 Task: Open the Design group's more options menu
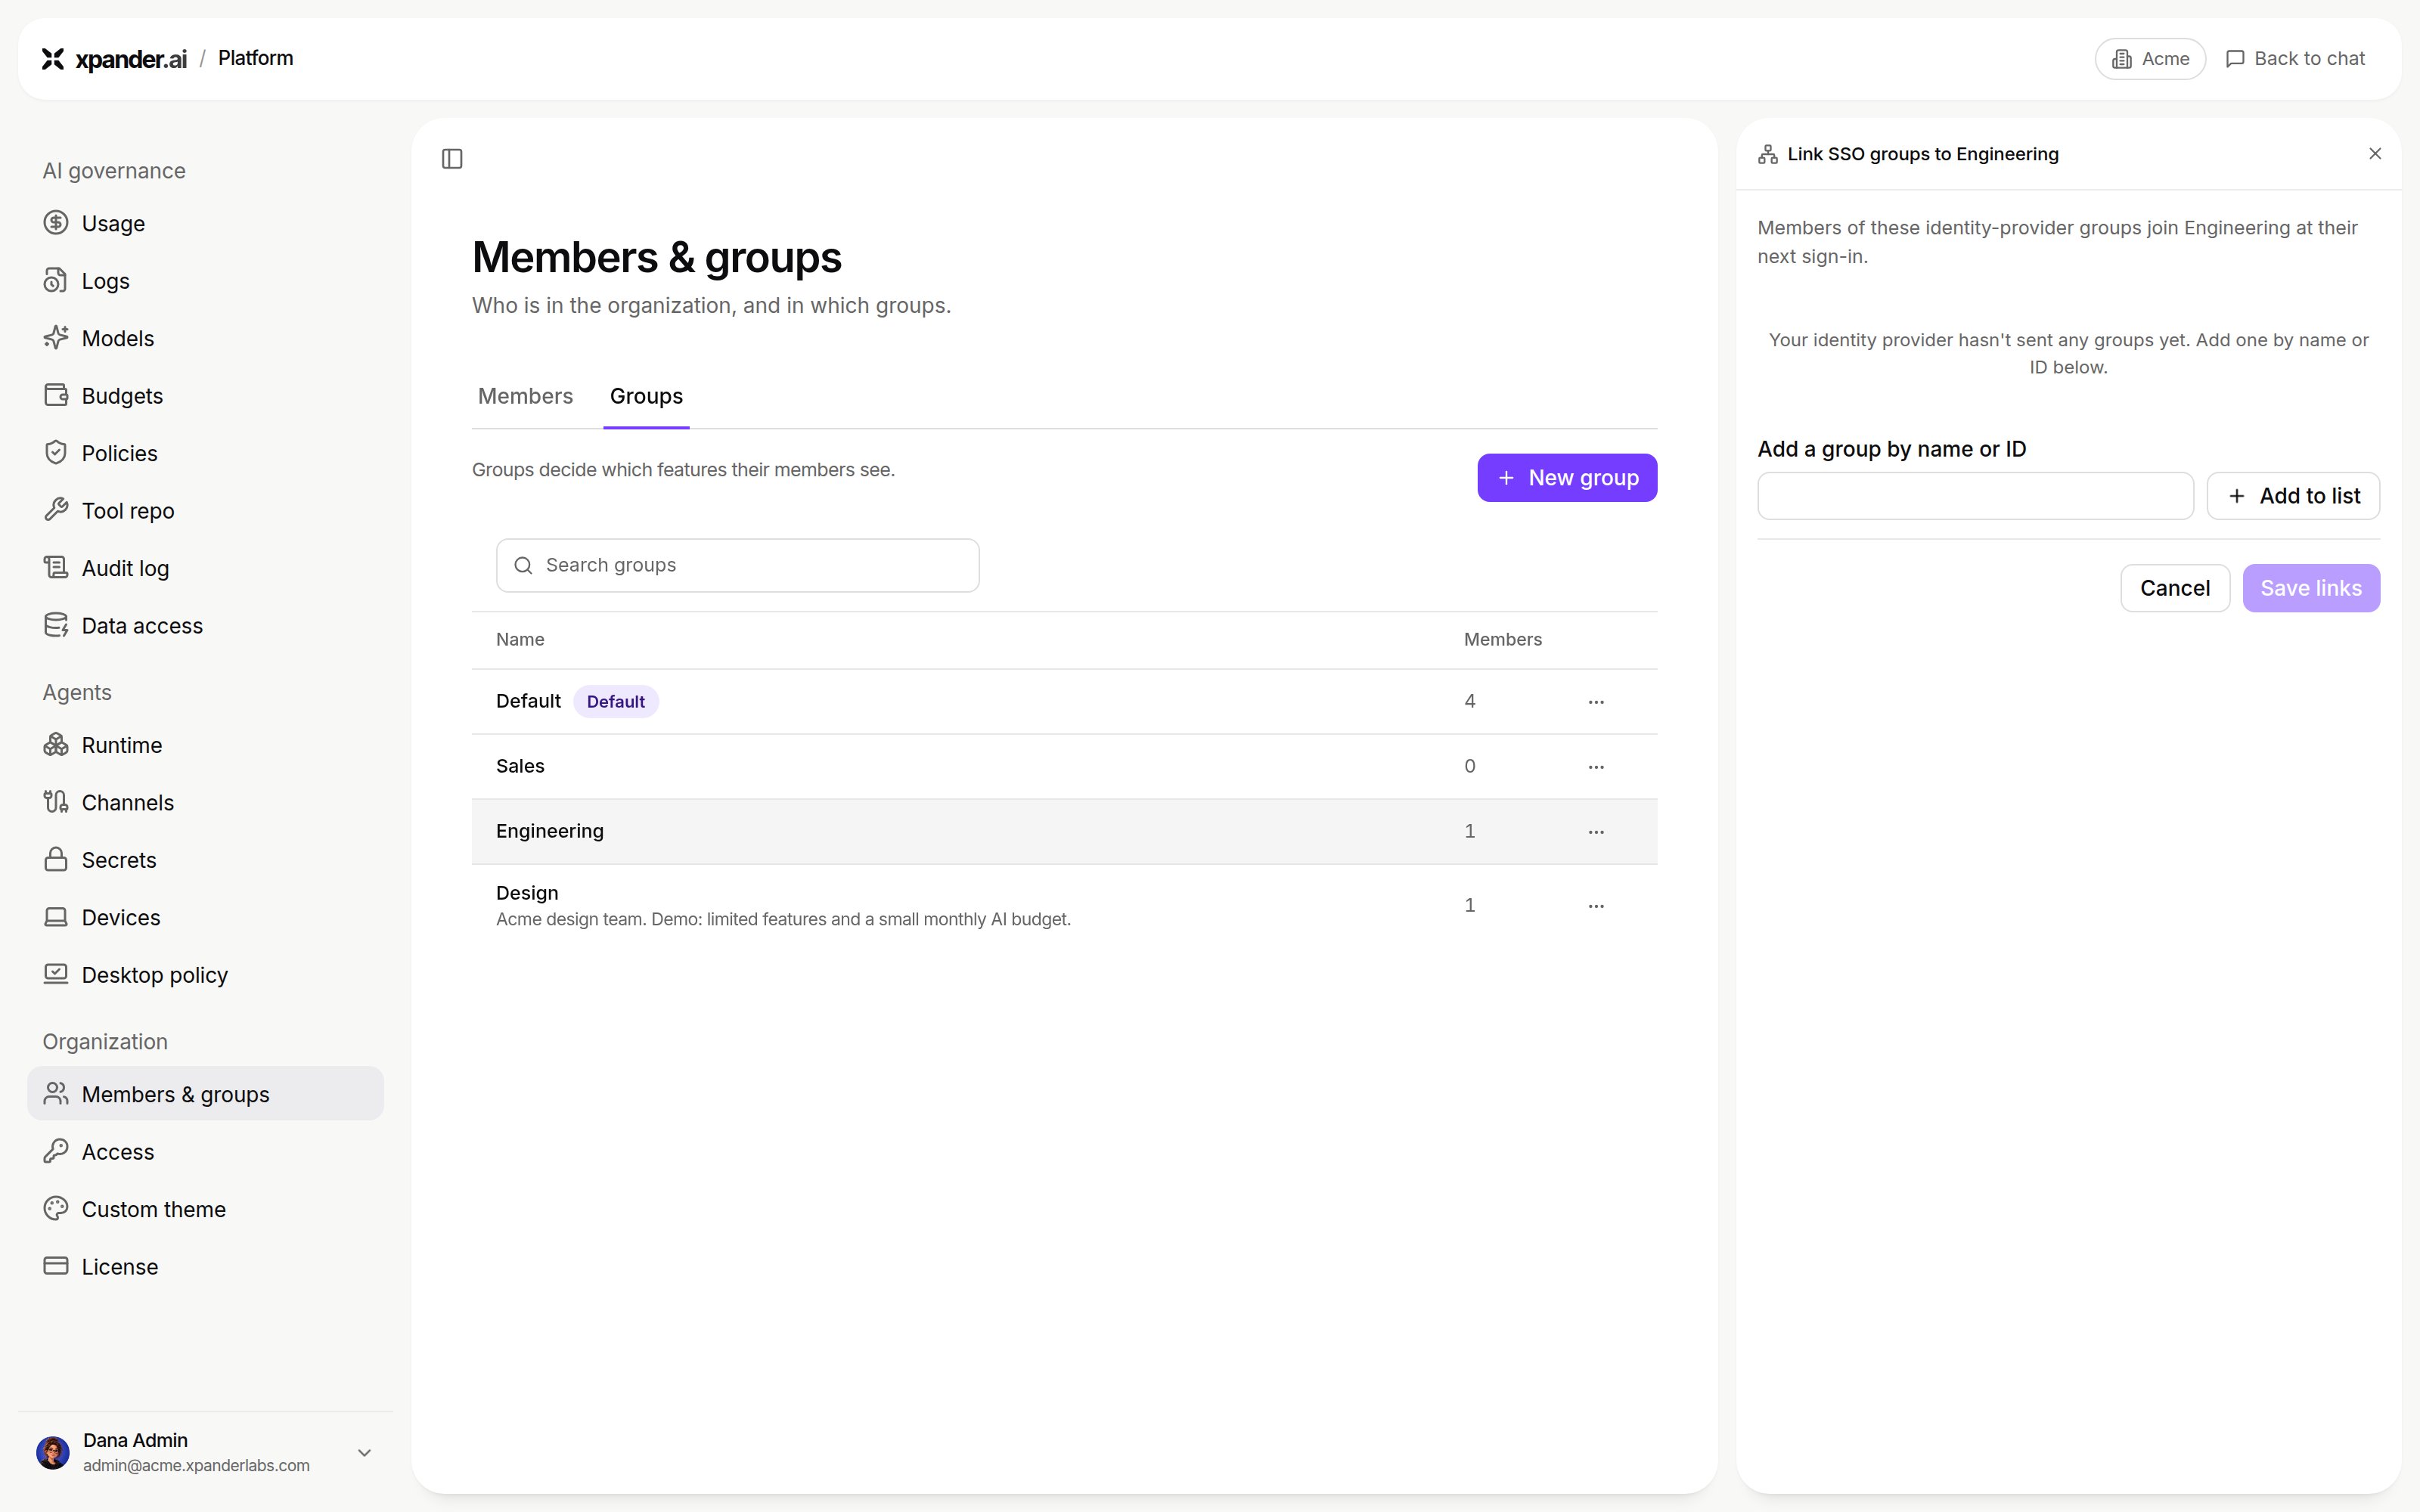coord(1596,906)
